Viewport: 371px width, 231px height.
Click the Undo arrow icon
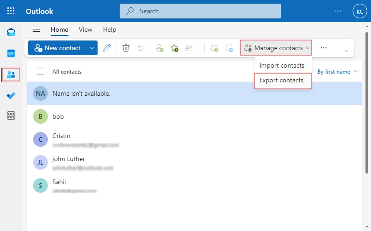140,48
